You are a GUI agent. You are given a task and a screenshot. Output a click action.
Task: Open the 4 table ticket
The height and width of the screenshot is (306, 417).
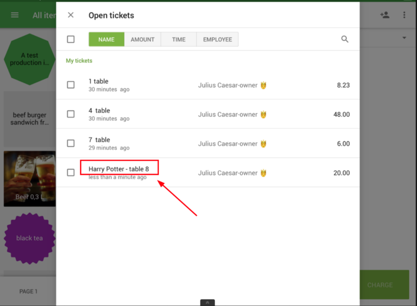click(99, 111)
